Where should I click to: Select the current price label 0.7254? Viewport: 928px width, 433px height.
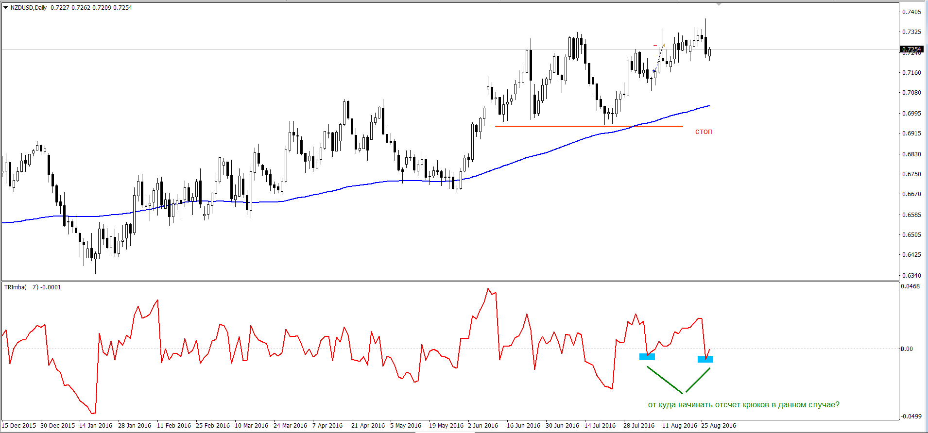(x=911, y=50)
